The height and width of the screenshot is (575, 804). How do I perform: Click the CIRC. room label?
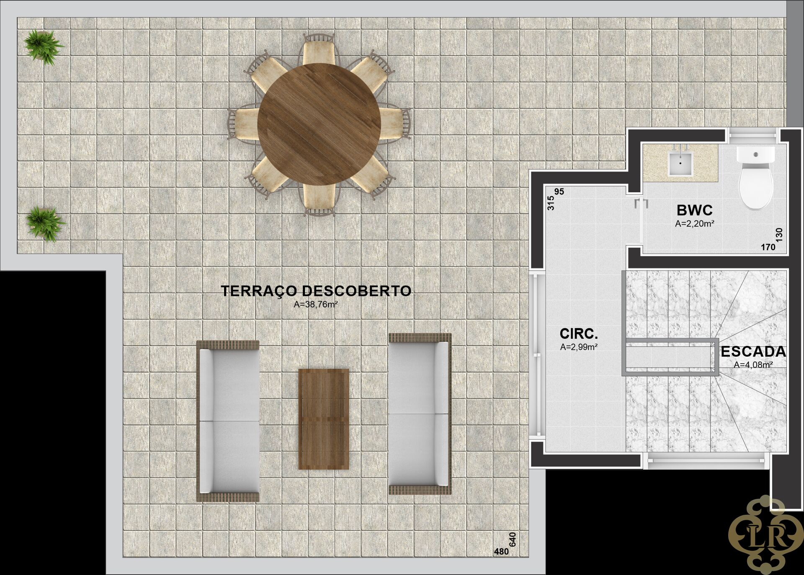click(x=579, y=333)
